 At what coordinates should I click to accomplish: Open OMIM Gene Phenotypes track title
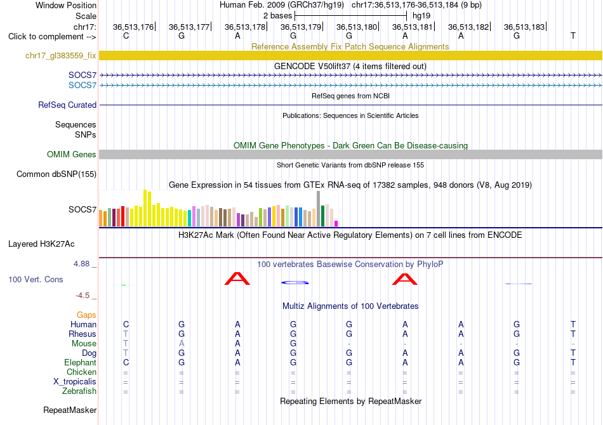tap(350, 146)
